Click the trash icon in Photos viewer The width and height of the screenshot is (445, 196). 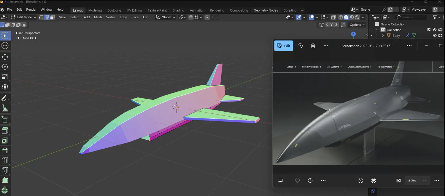[x=313, y=46]
